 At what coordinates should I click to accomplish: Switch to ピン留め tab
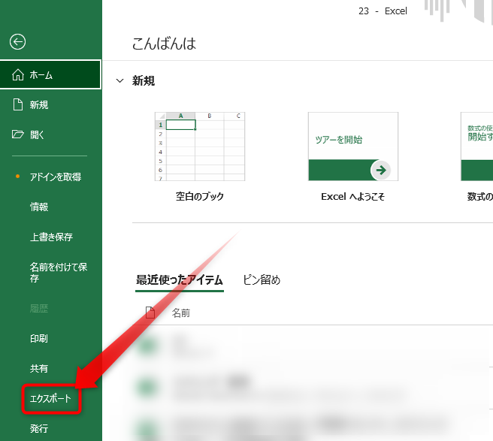click(x=262, y=279)
